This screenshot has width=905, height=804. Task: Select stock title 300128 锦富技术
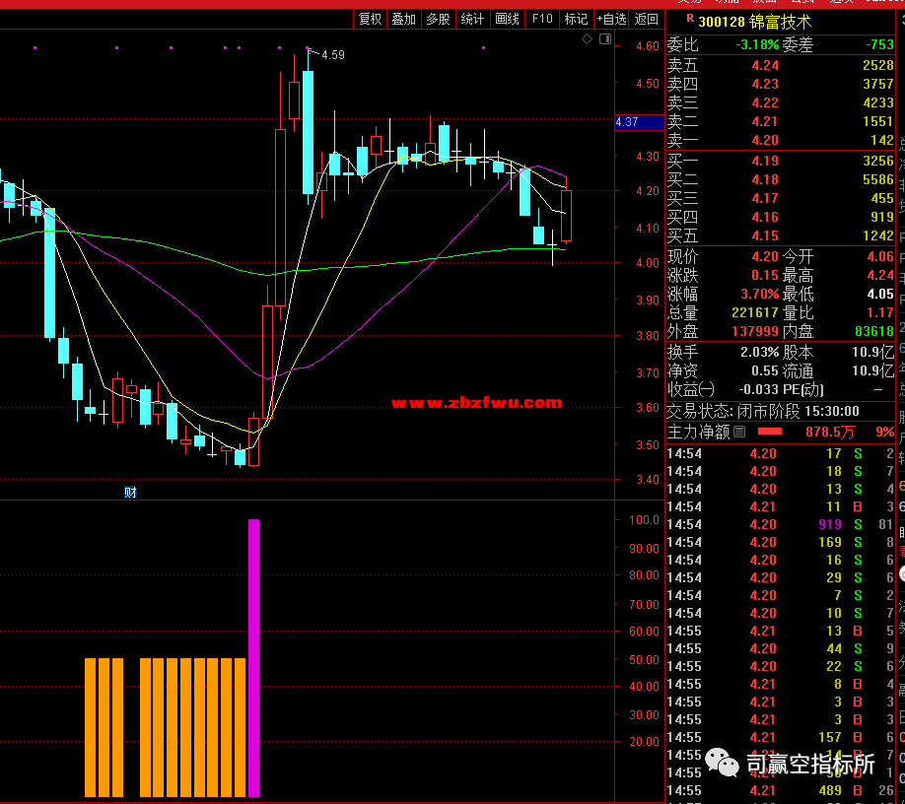(x=754, y=22)
